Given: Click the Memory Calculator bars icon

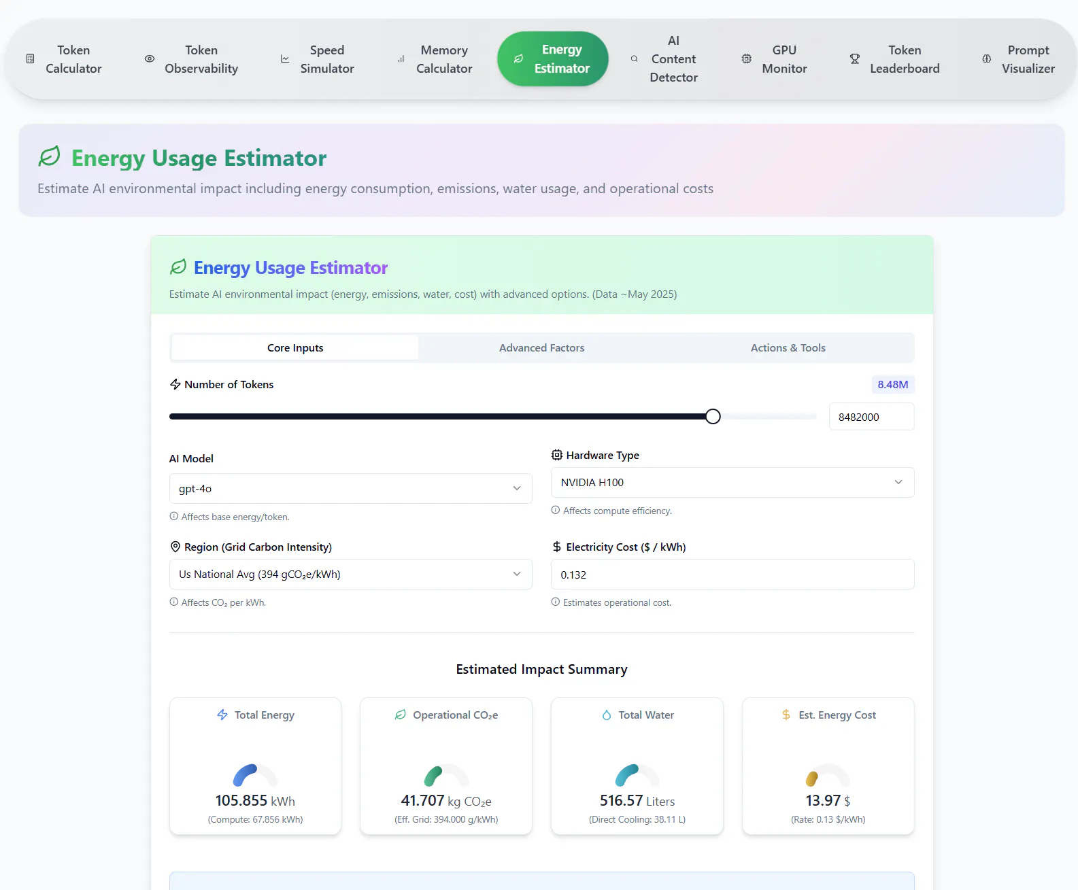Looking at the screenshot, I should (x=401, y=59).
